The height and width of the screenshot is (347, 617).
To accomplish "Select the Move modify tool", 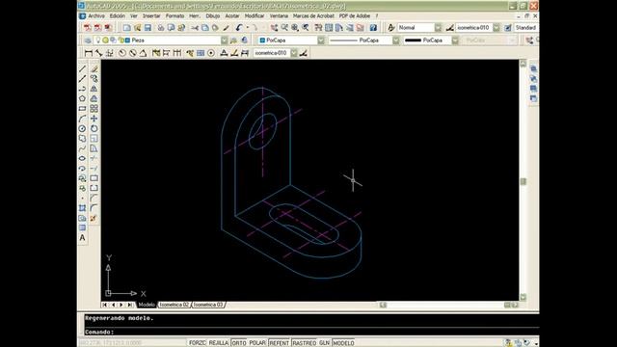I will [94, 119].
